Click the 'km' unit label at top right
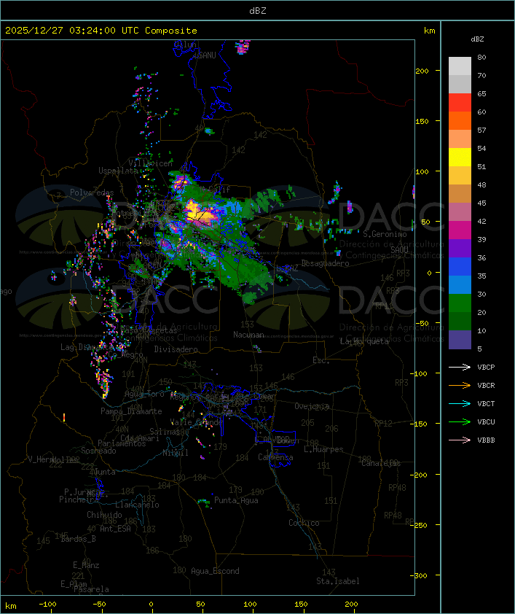 tap(429, 31)
